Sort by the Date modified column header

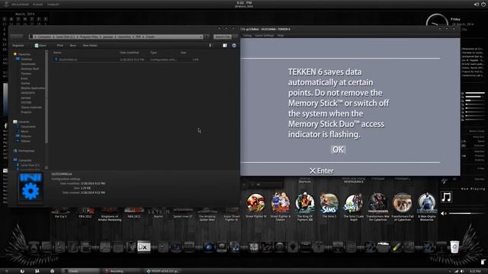tap(129, 53)
